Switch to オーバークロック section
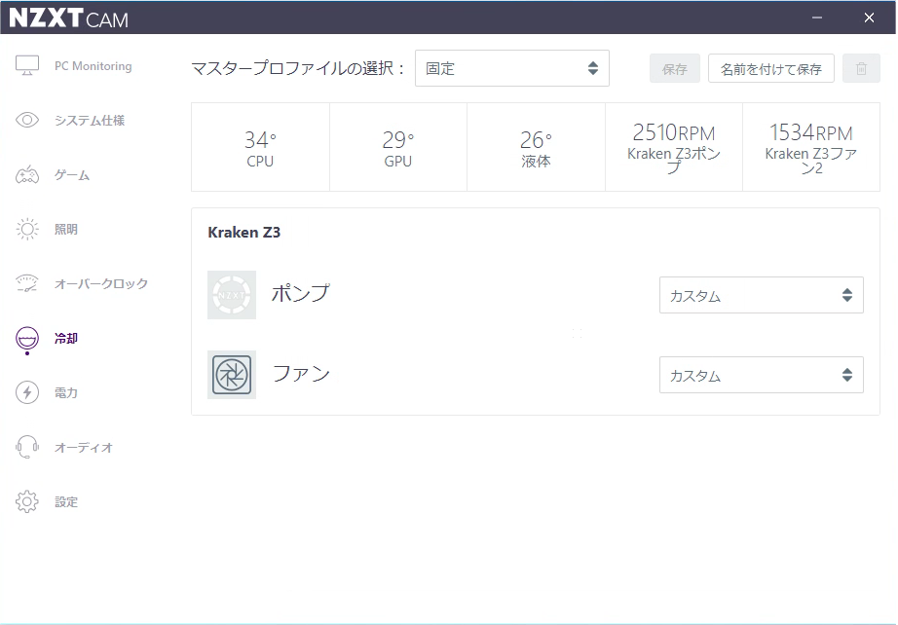 (x=101, y=283)
